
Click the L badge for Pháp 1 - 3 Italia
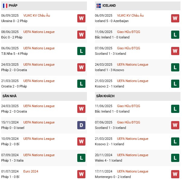coord(81,158)
